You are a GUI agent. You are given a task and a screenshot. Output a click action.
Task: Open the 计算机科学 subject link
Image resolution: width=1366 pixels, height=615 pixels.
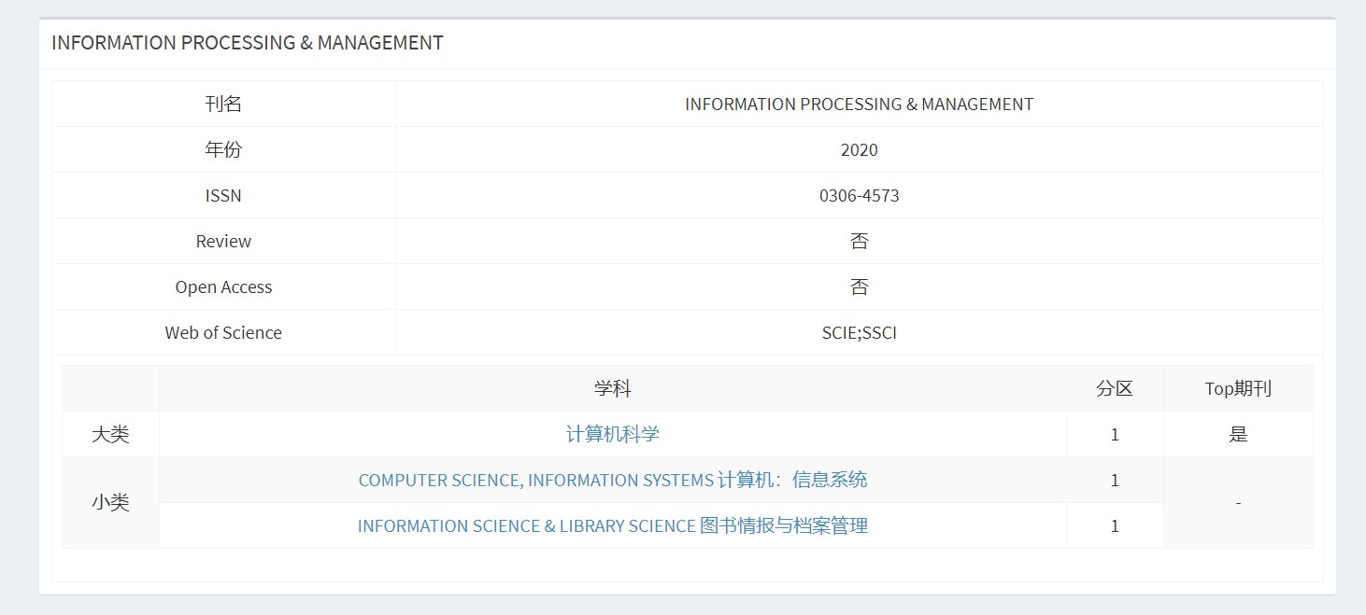click(x=613, y=434)
